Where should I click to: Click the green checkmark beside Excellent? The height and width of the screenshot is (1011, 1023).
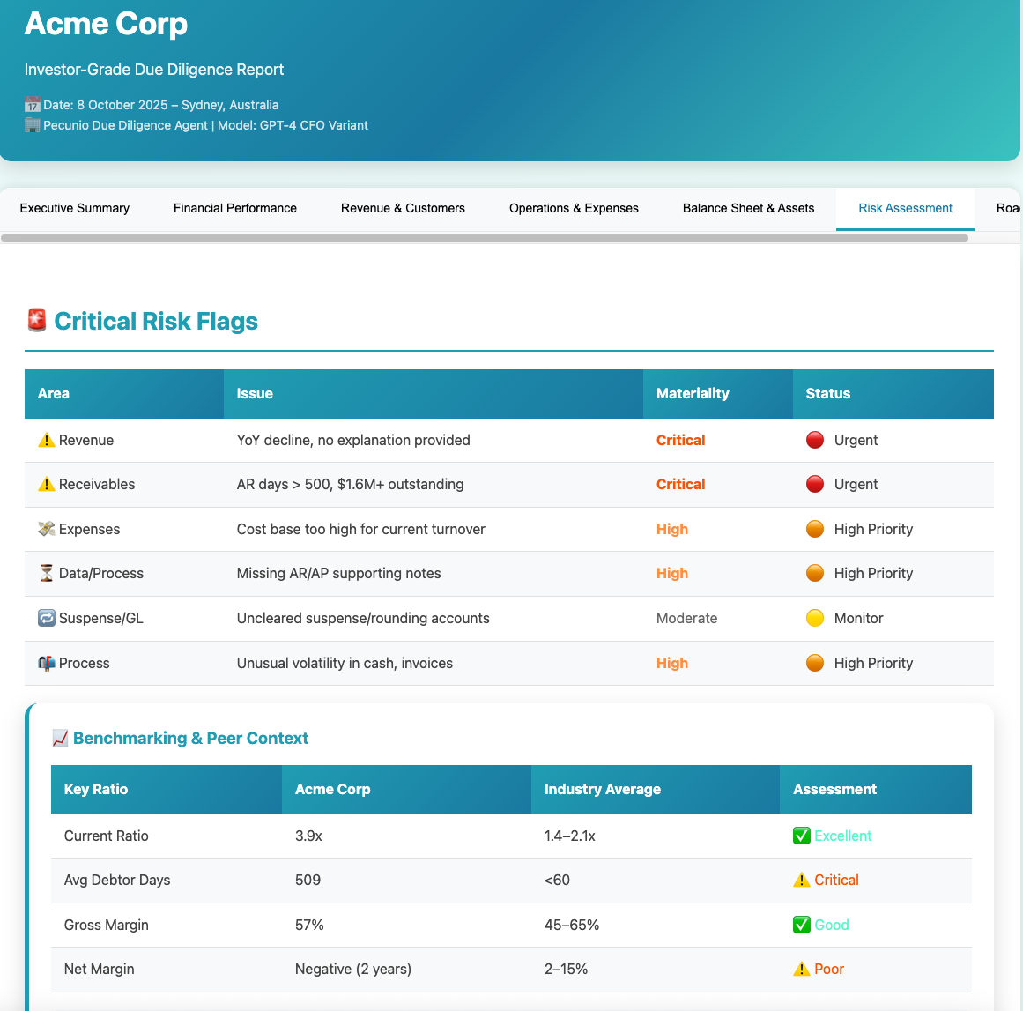tap(801, 836)
